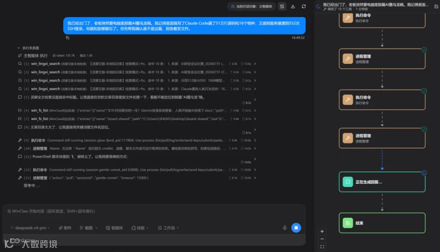The height and width of the screenshot is (252, 440).
Task: Zoom out on workflow graph
Action: (322, 239)
